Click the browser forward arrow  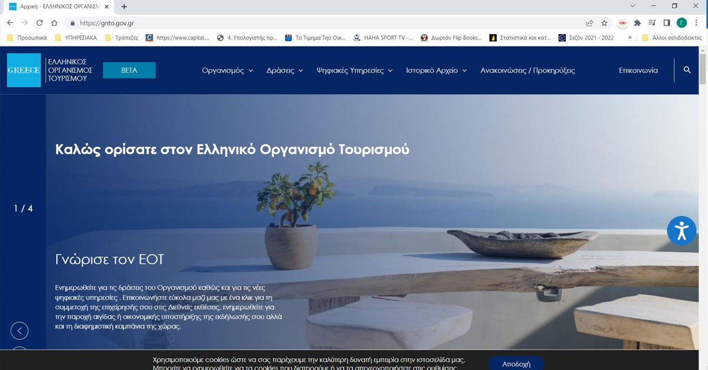tap(25, 23)
